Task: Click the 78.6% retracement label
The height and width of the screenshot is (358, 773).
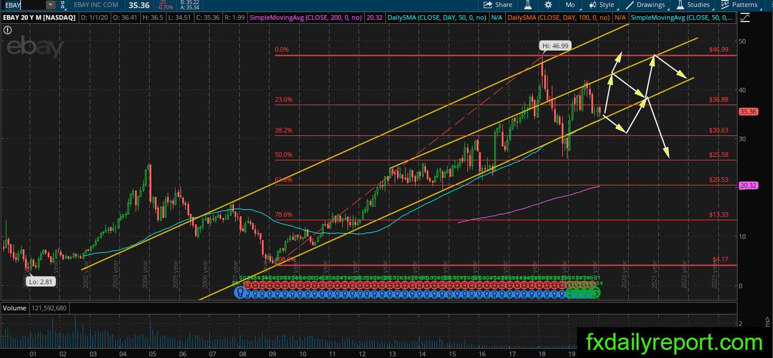Action: 283,214
